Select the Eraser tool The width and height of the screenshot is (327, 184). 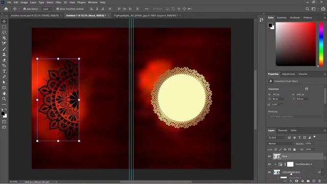[x=4, y=60]
